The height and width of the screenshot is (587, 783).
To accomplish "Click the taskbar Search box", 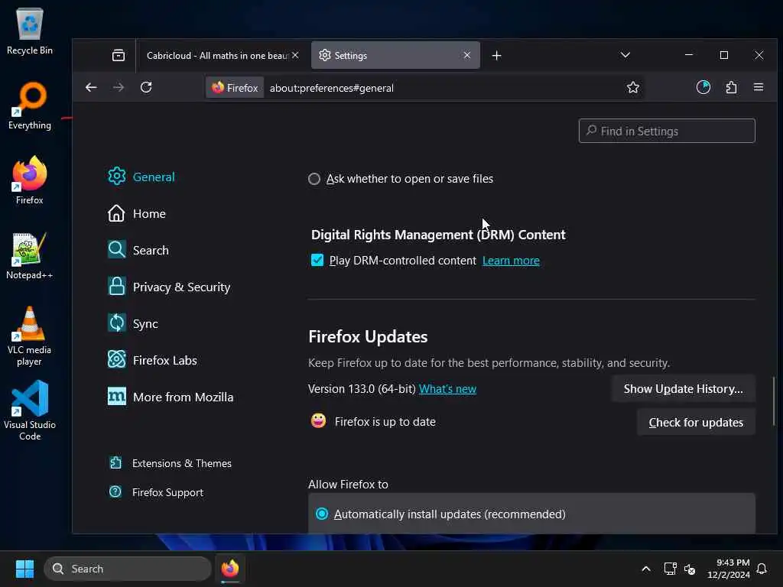I will [128, 569].
